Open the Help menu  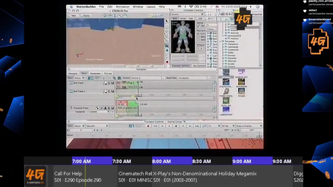(162, 6)
